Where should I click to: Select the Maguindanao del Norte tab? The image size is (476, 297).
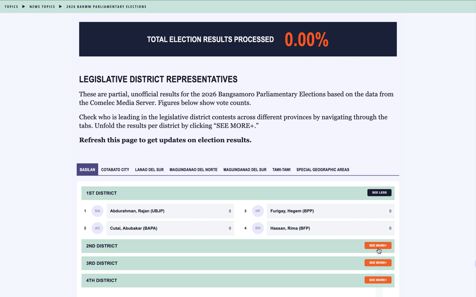coord(193,170)
